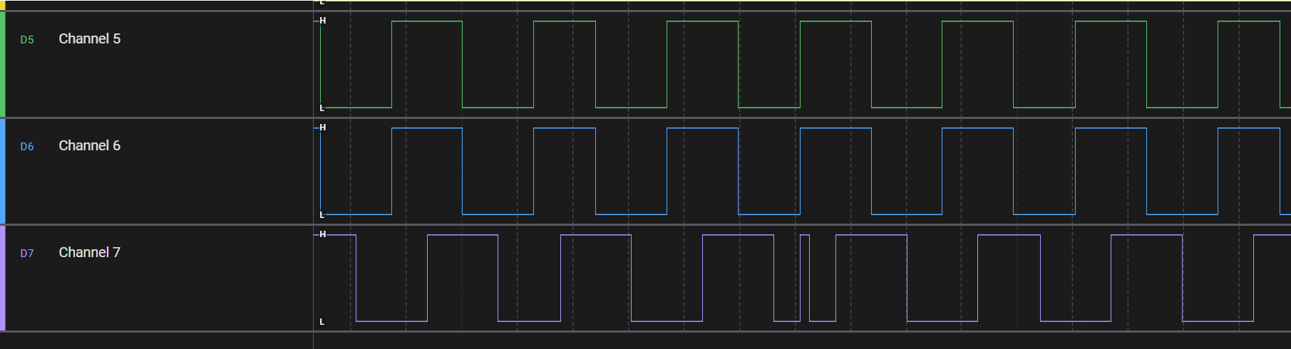This screenshot has width=1291, height=349.
Task: Click the first high pulse on Channel 6
Action: click(427, 171)
